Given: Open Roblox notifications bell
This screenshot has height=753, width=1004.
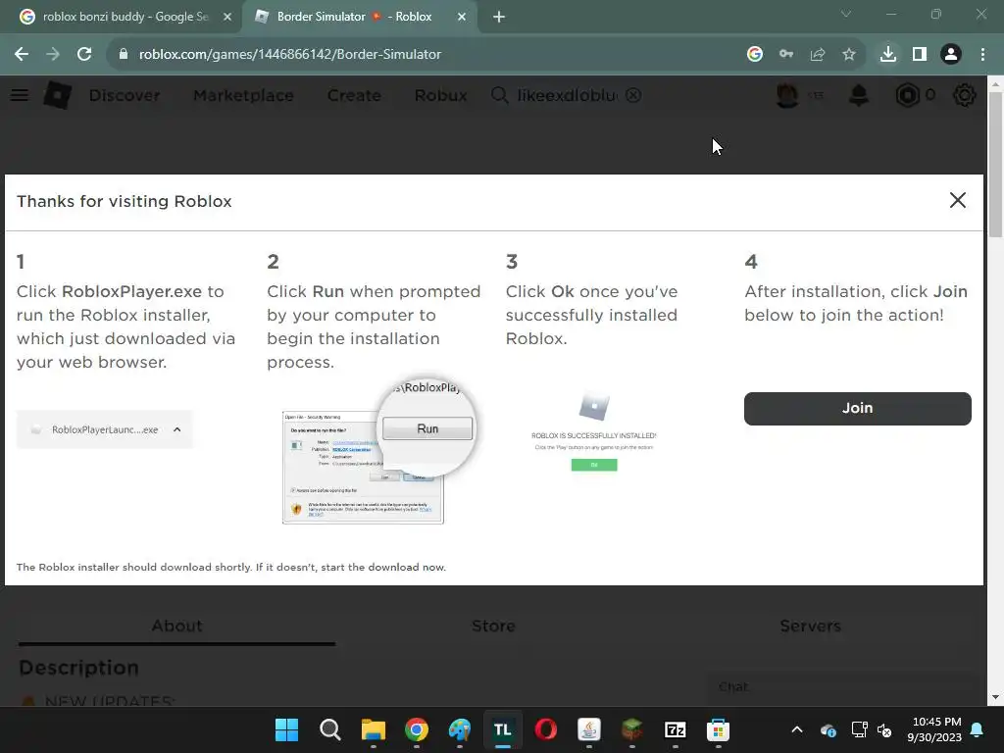Looking at the screenshot, I should tap(859, 95).
